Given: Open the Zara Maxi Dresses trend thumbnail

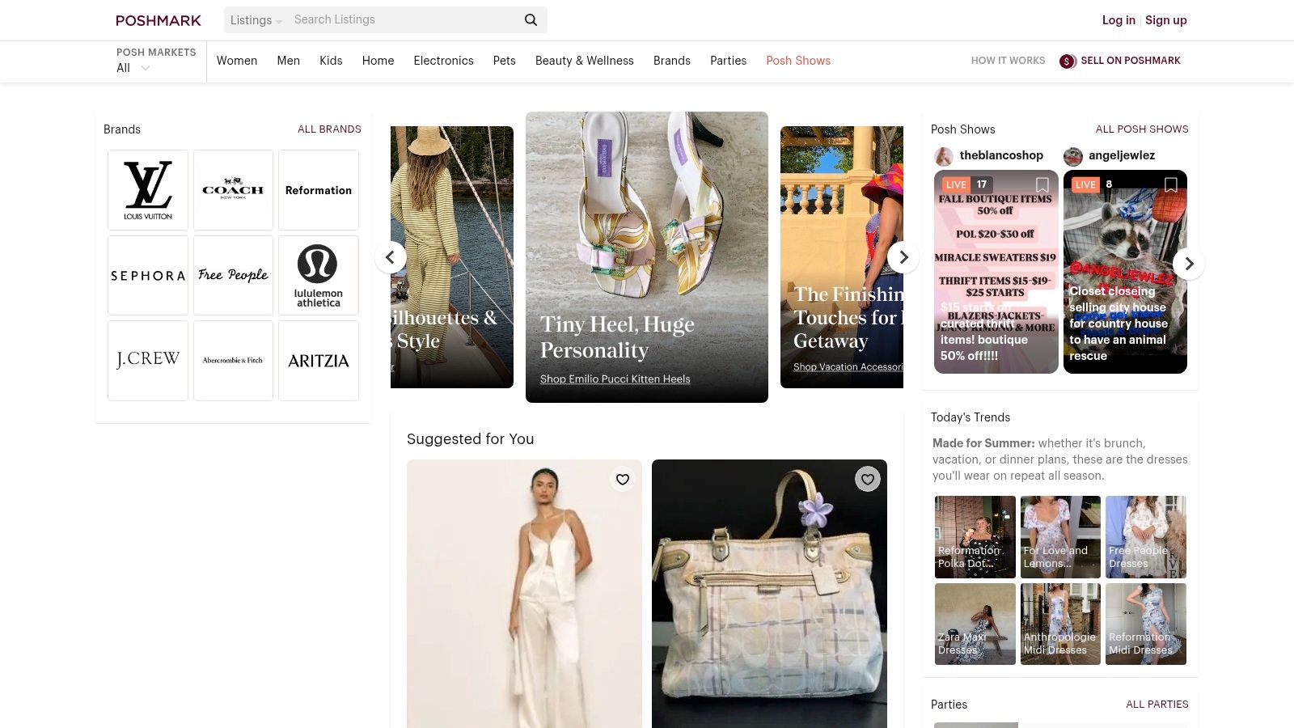Looking at the screenshot, I should coord(975,624).
